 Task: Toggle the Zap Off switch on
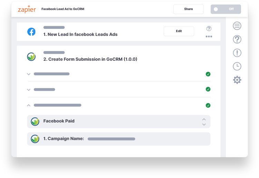click(226, 9)
